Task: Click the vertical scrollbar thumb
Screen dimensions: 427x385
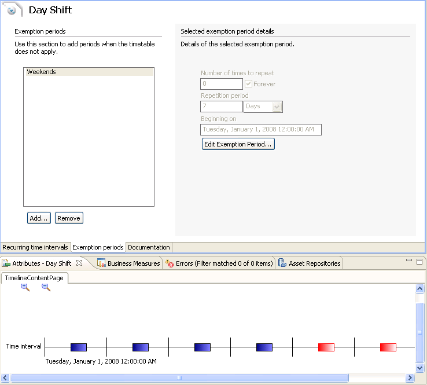Action: 419,332
